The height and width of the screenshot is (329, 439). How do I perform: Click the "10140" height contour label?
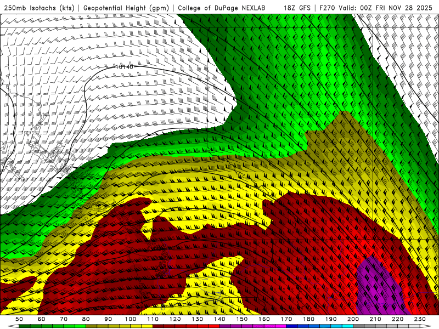point(125,67)
